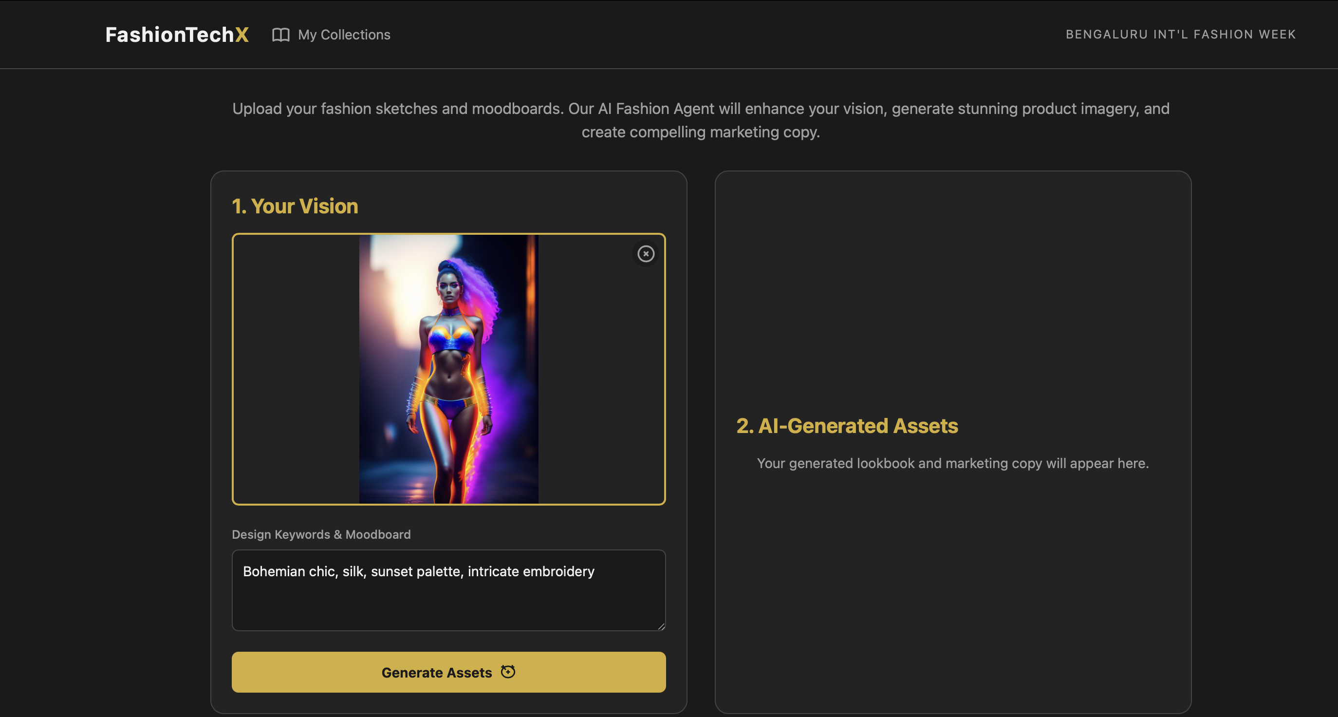Click the '1. Your Vision' heading
Viewport: 1338px width, 717px height.
point(295,206)
